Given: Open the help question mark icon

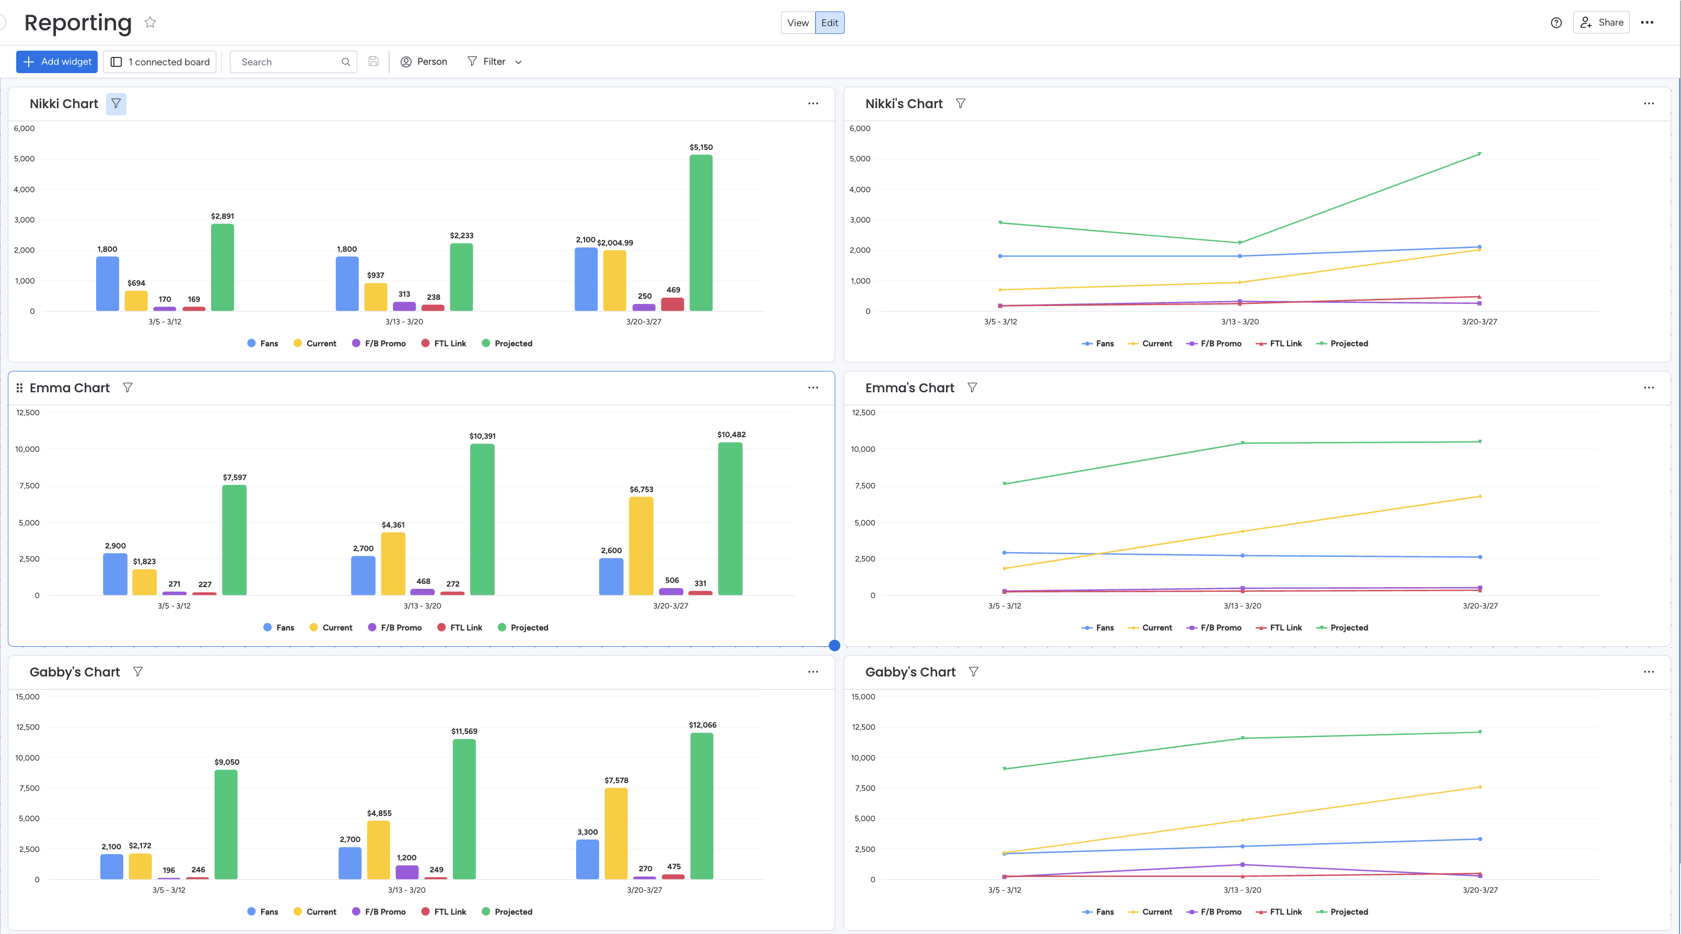Looking at the screenshot, I should pyautogui.click(x=1556, y=23).
